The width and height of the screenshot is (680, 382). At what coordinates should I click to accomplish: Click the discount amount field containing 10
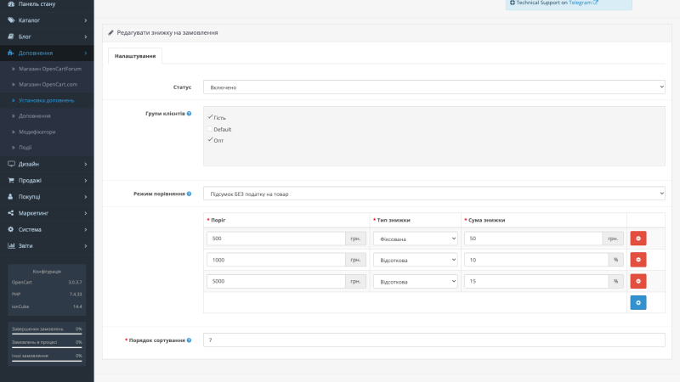(536, 260)
